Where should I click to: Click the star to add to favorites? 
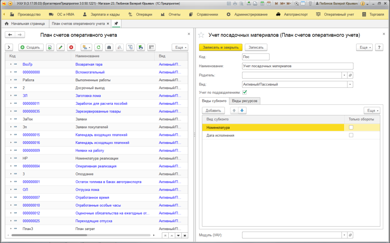click(201, 35)
